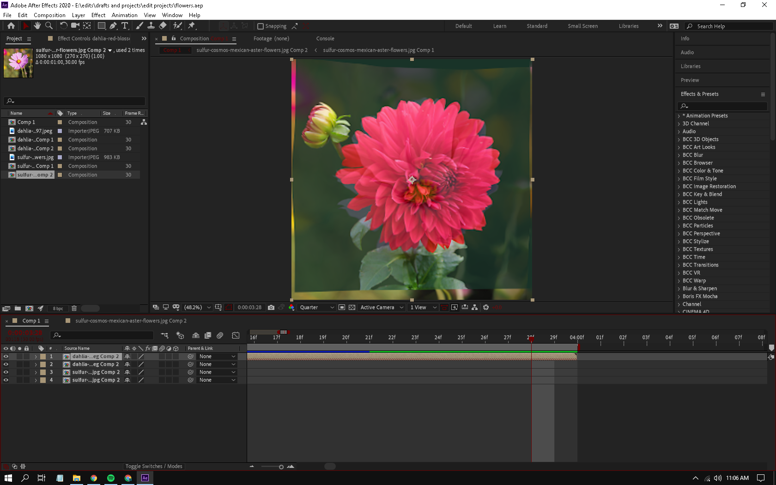Click the Small Screen workspace button
The height and width of the screenshot is (485, 776).
pos(582,26)
